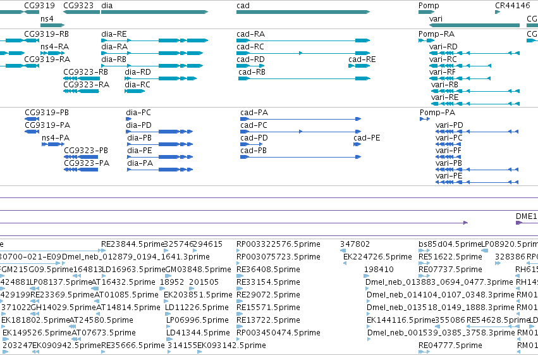The width and height of the screenshot is (538, 355).
Task: Select the vari gene feature
Action: coord(475,25)
